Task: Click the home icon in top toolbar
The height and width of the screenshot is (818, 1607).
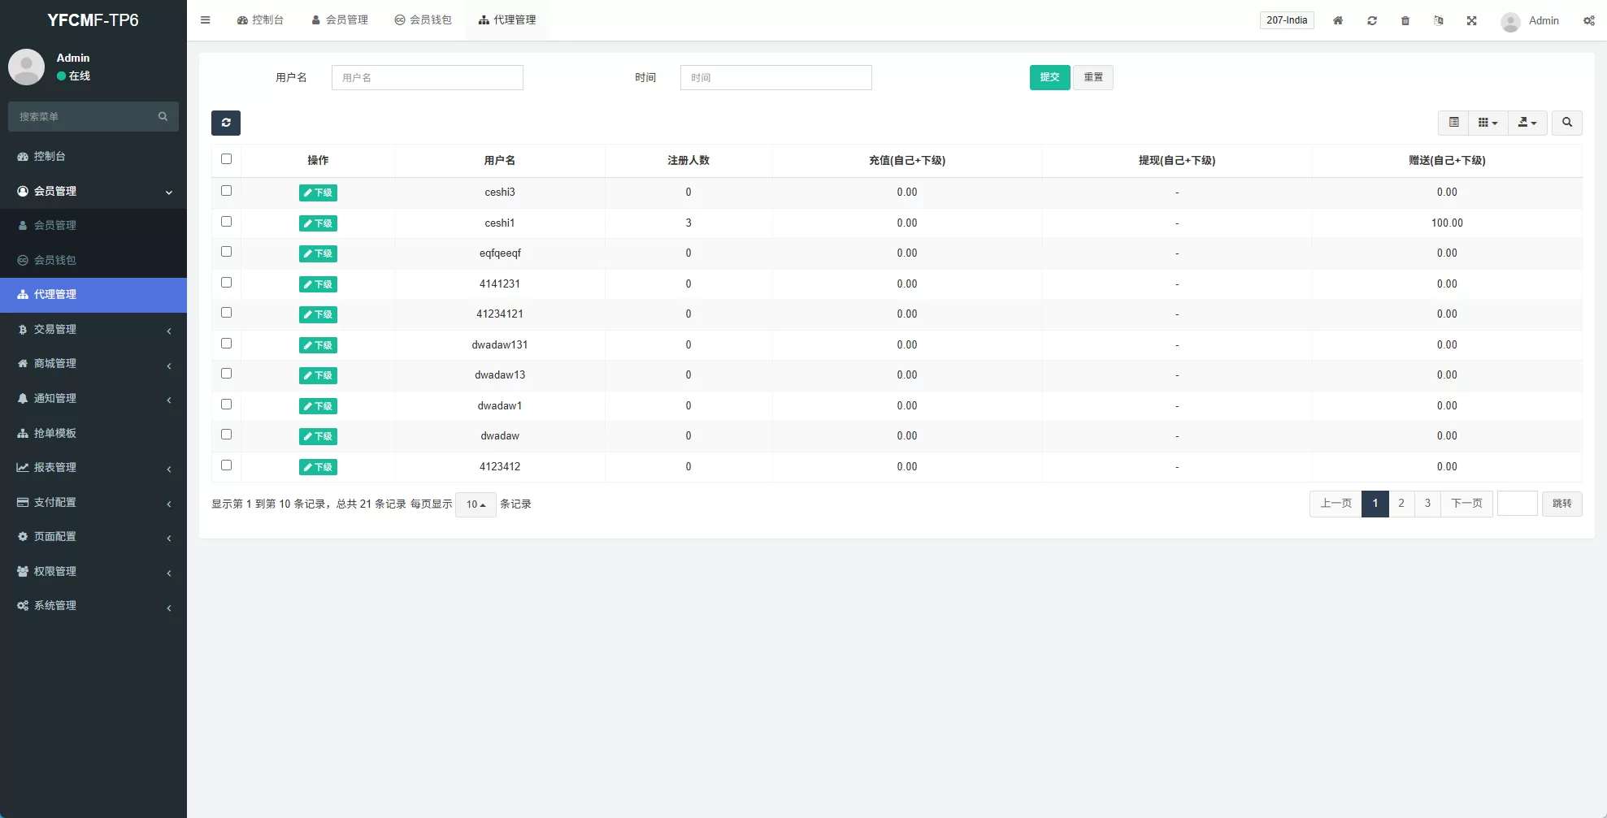Action: click(x=1337, y=20)
